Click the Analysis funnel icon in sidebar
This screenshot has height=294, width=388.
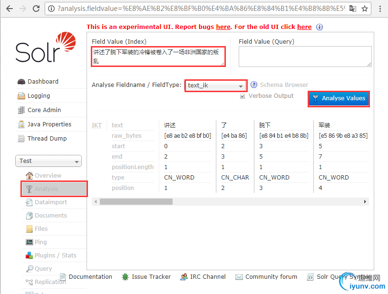29,189
